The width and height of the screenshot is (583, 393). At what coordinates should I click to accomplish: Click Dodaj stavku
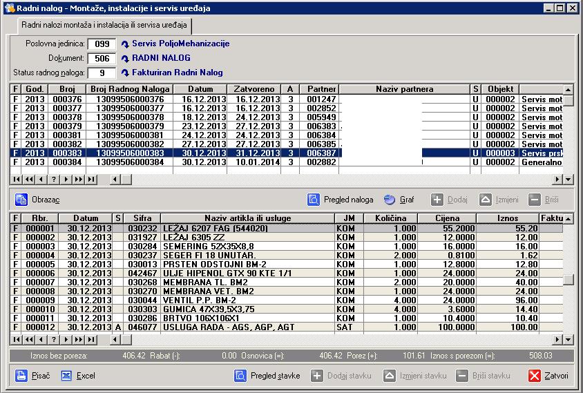(341, 376)
